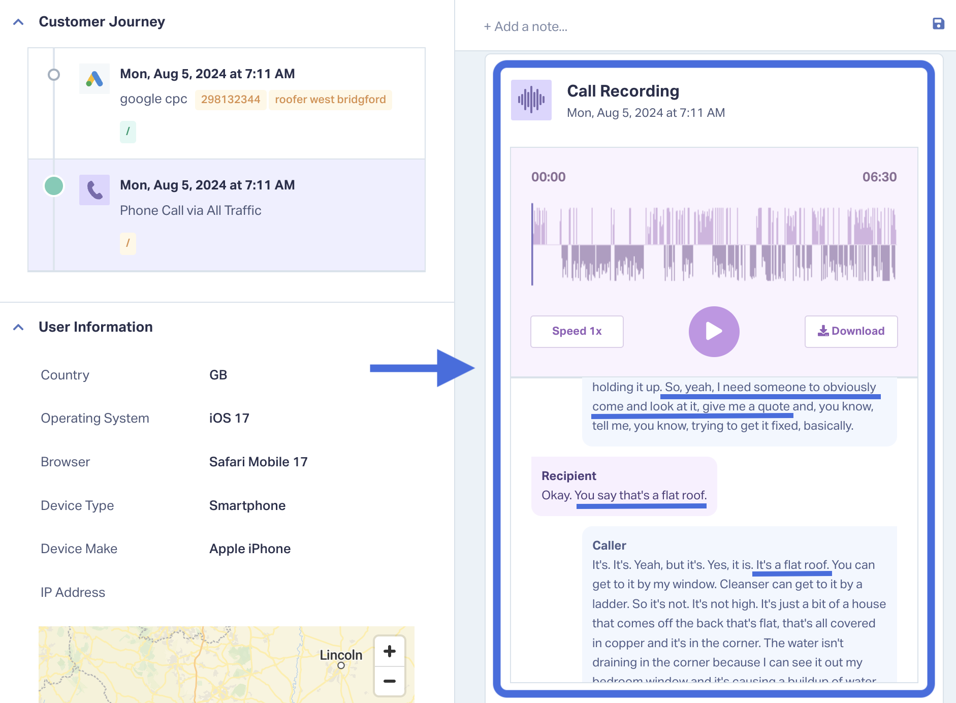The height and width of the screenshot is (703, 956).
Task: Zoom in on the map
Action: (390, 651)
